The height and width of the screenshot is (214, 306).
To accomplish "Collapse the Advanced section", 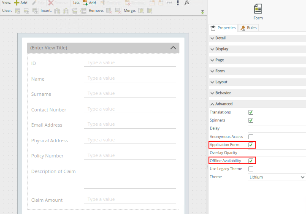I will click(224, 104).
